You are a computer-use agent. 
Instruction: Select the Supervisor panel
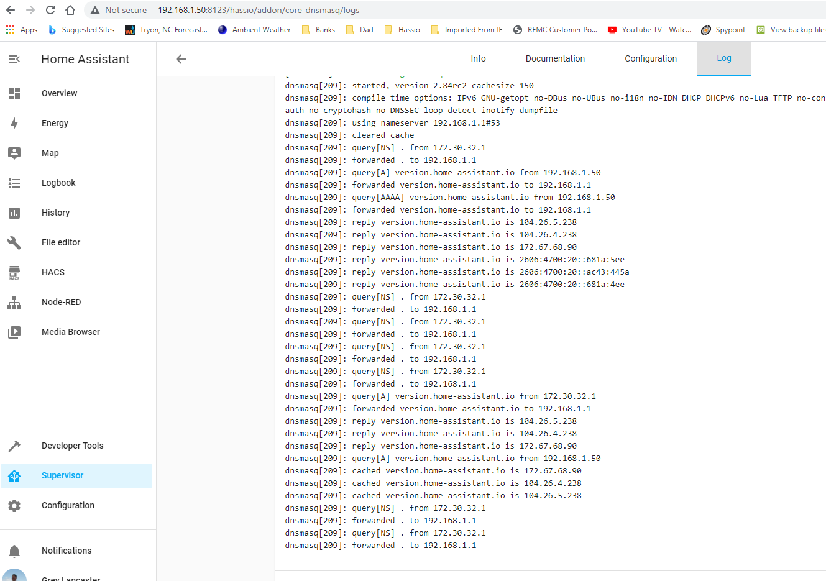(x=62, y=475)
